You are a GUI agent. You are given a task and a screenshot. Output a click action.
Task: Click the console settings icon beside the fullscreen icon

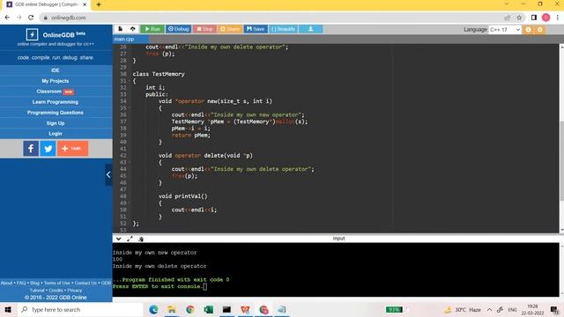point(141,239)
